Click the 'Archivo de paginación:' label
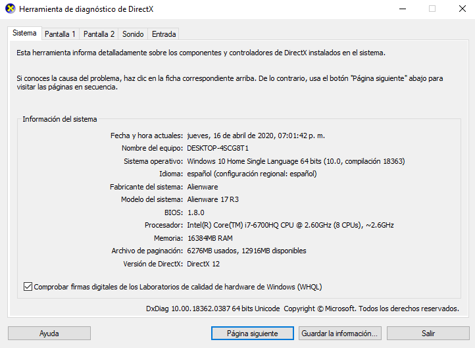Screen dimensions: 475x348 (x=147, y=251)
